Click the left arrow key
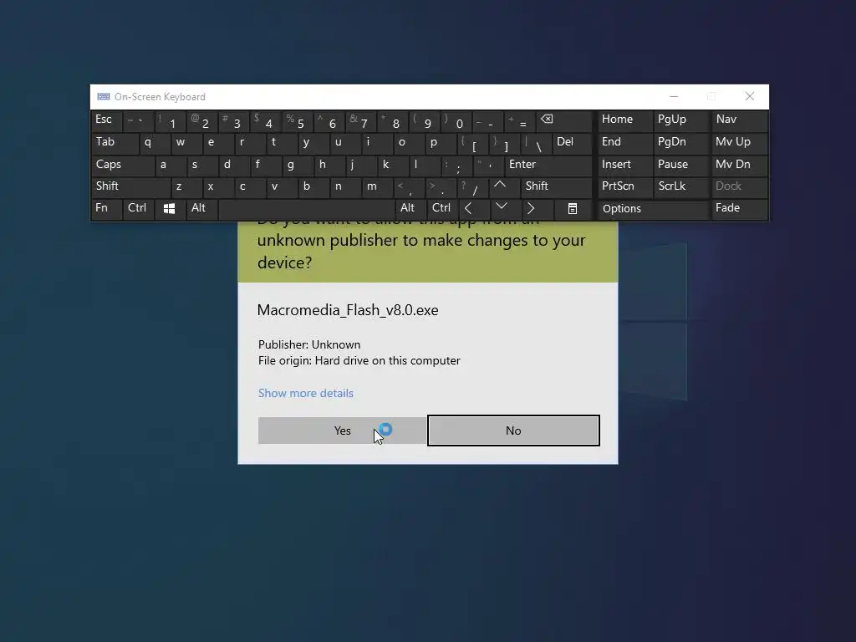This screenshot has height=642, width=856. [x=473, y=209]
